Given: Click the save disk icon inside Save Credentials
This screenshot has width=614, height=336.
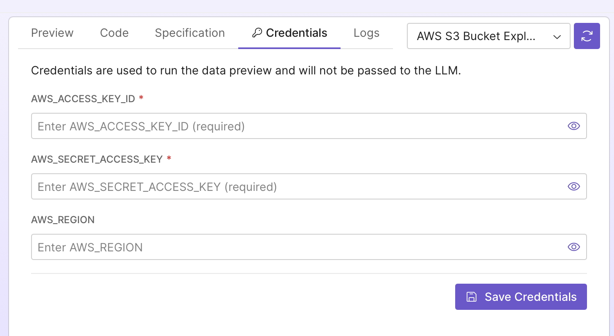Looking at the screenshot, I should [x=472, y=297].
